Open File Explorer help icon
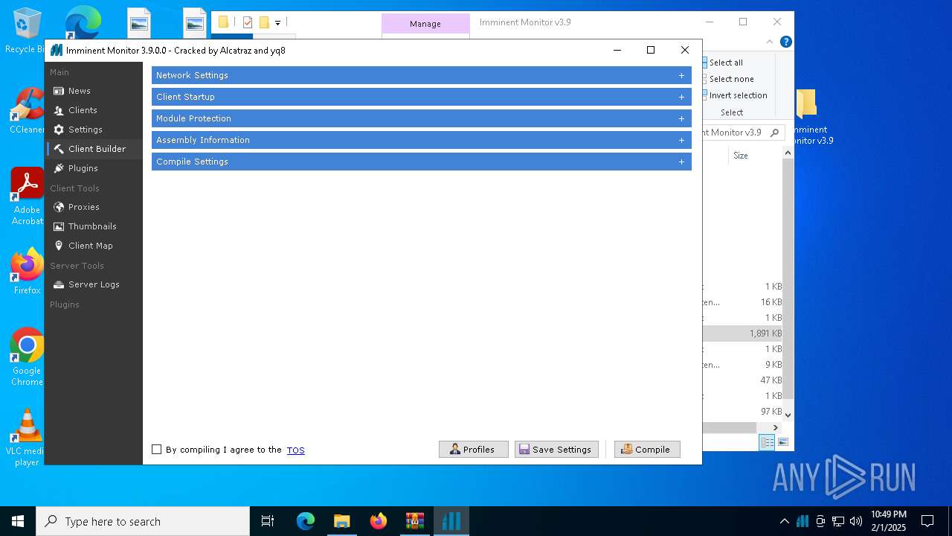 [785, 42]
